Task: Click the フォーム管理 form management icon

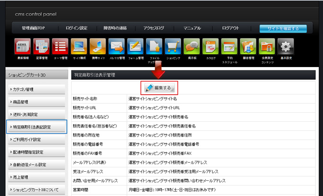Action: [135, 47]
